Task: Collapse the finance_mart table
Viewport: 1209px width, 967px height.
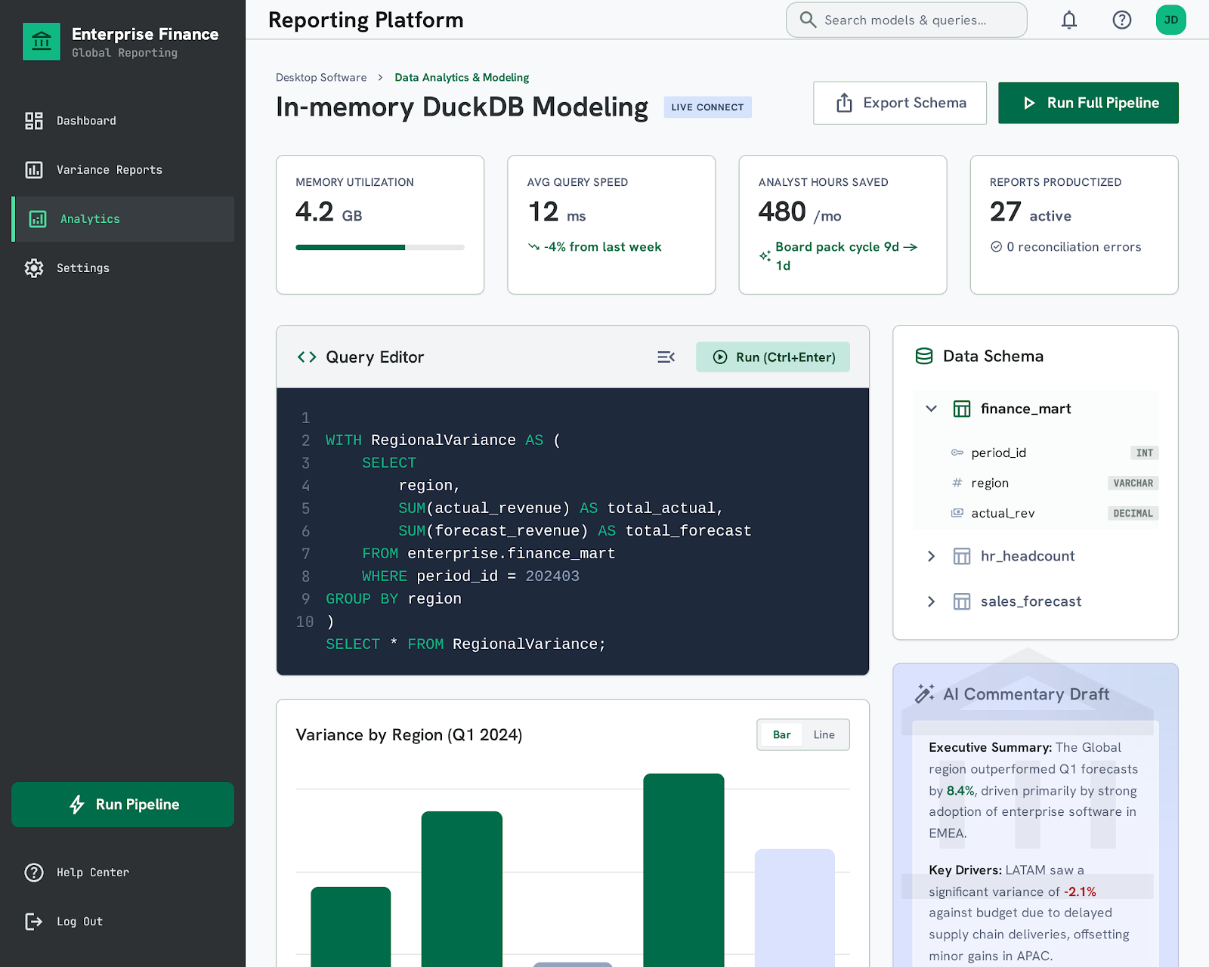Action: (932, 409)
